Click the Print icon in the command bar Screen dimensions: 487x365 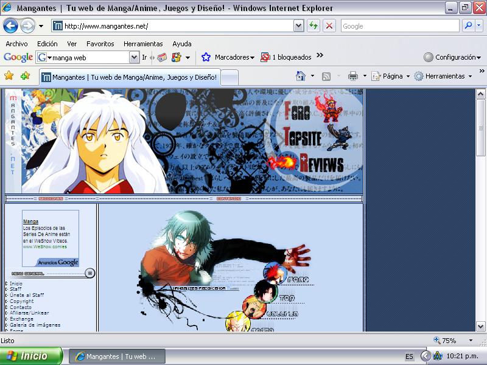click(352, 76)
